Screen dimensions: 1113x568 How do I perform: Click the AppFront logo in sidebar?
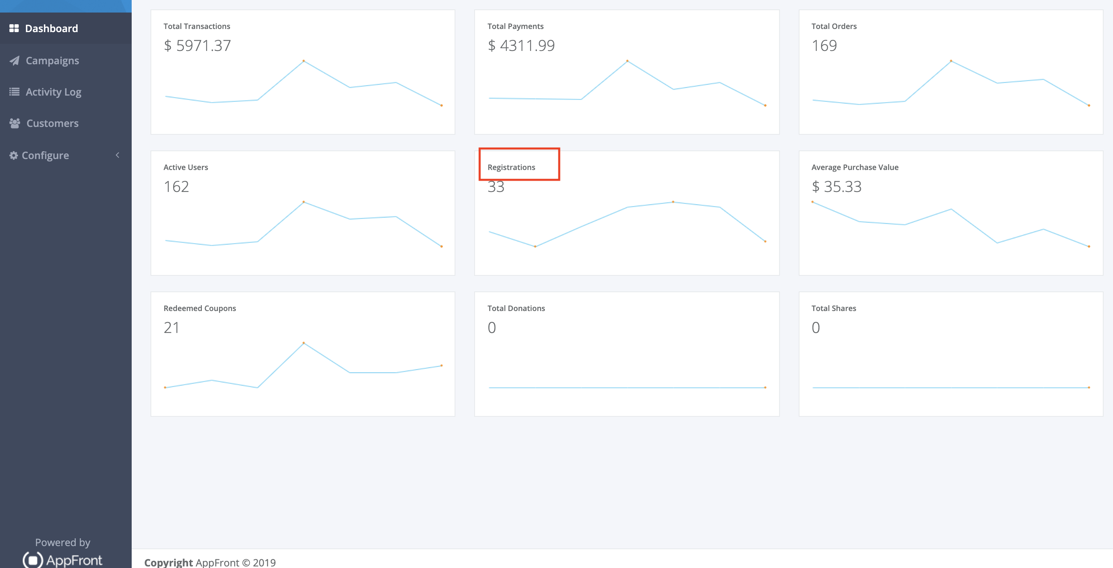pos(63,560)
